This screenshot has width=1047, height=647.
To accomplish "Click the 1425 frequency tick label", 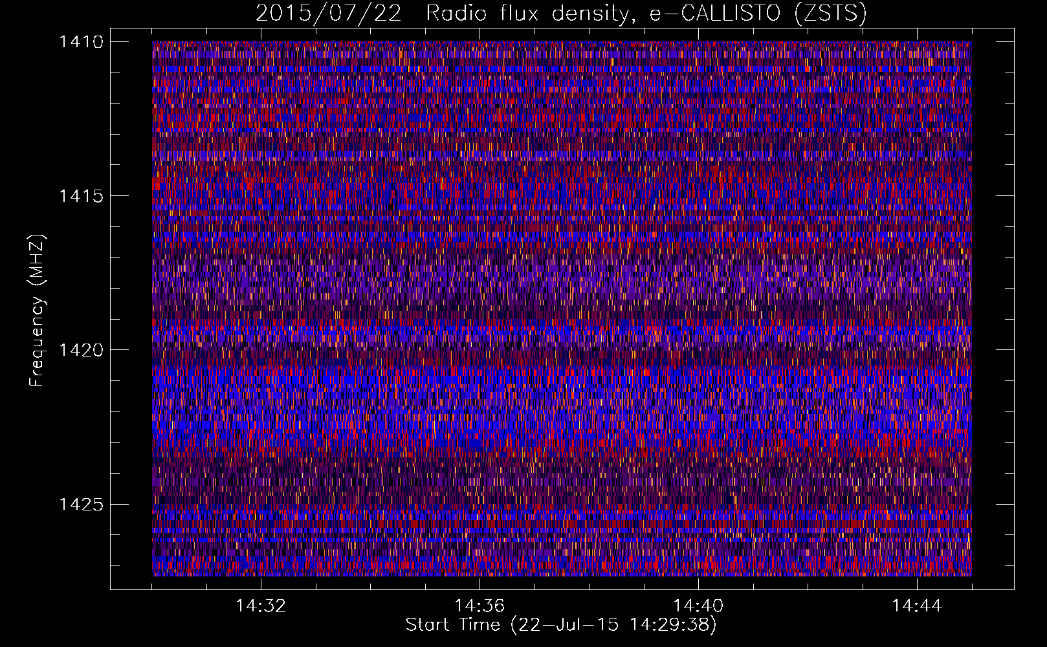I will tap(82, 504).
